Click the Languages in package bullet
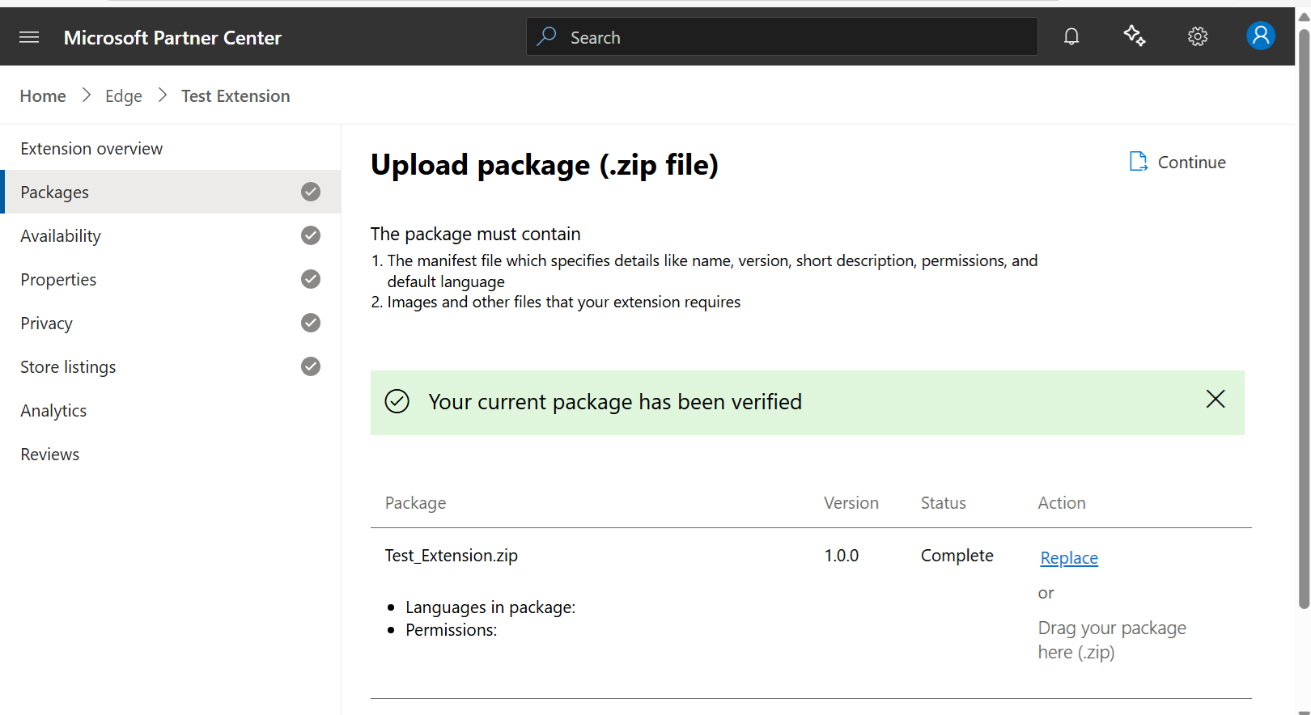The image size is (1311, 715). [x=490, y=607]
